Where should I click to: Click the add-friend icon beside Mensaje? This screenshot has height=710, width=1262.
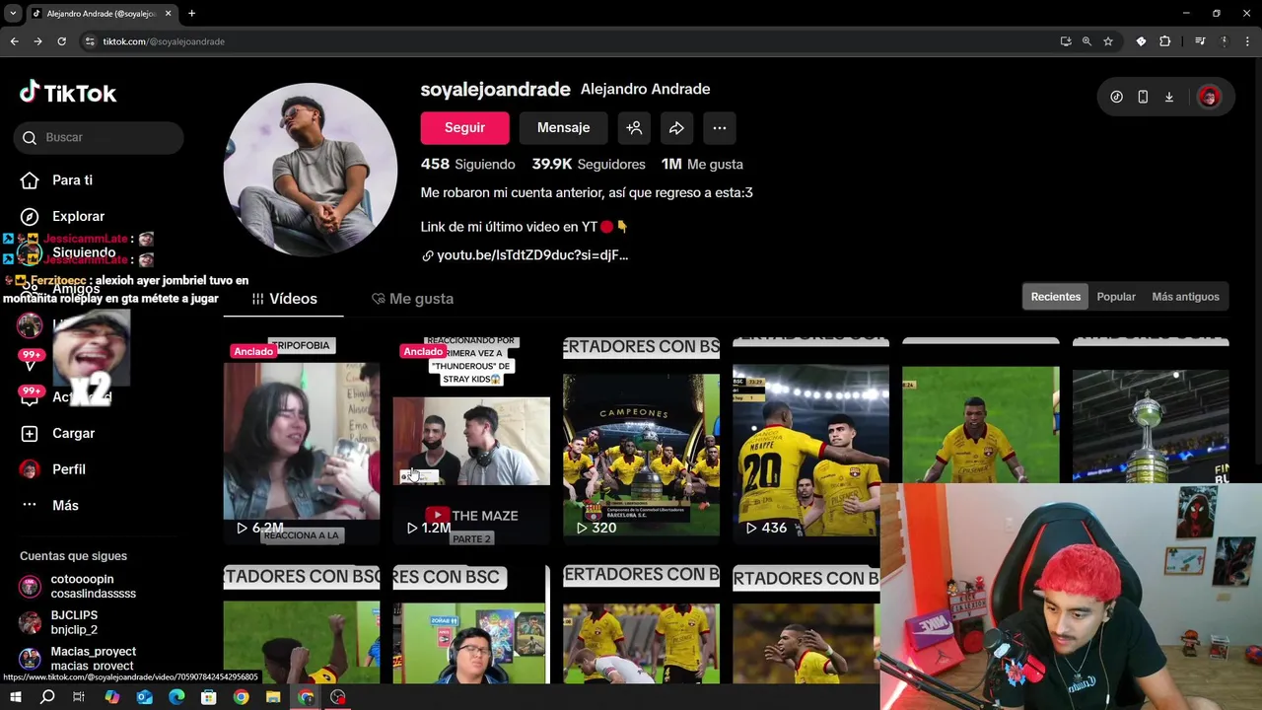634,127
